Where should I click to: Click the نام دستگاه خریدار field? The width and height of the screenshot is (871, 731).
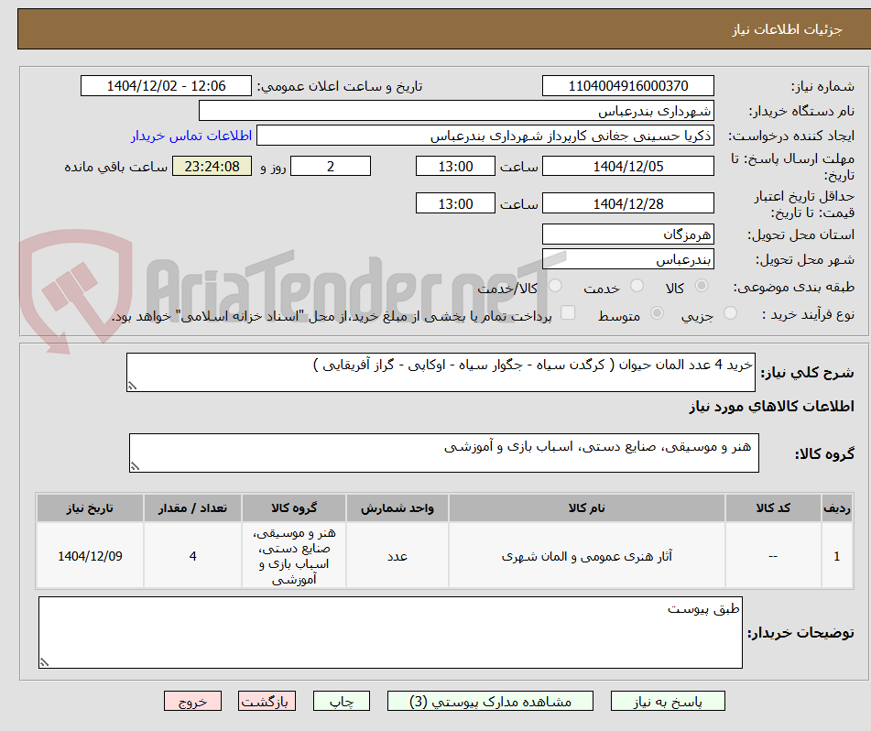[456, 111]
